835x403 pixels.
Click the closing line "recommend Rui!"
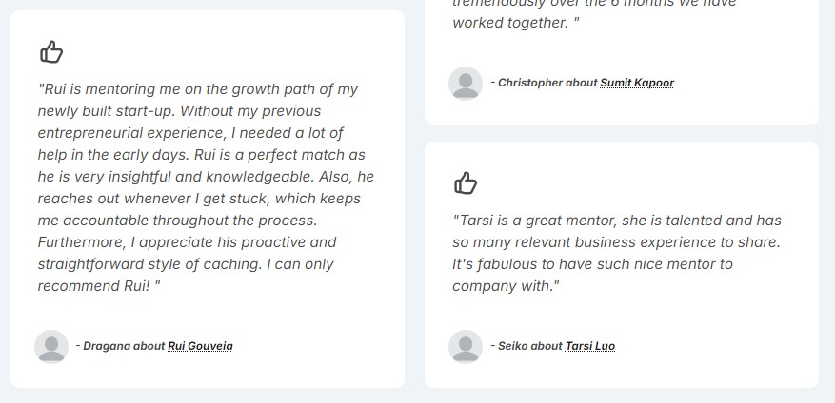[98, 286]
